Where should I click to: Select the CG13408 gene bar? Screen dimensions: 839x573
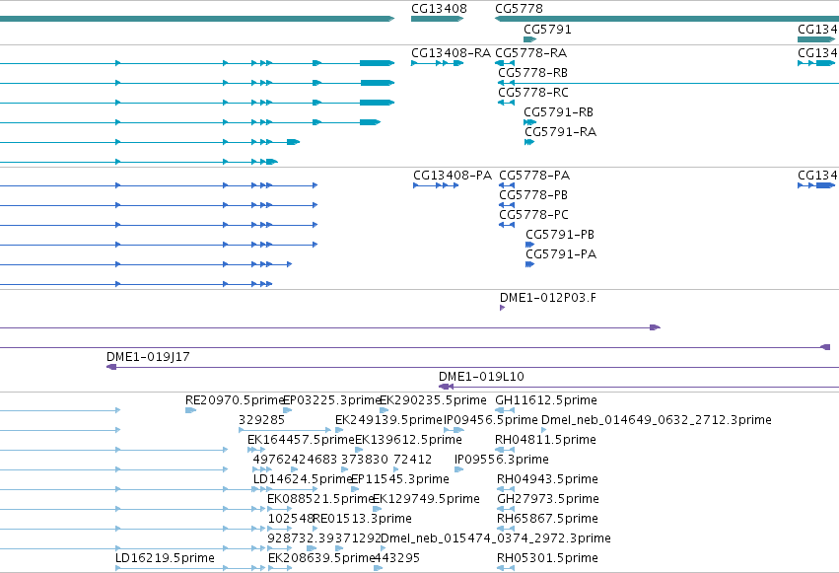point(437,19)
